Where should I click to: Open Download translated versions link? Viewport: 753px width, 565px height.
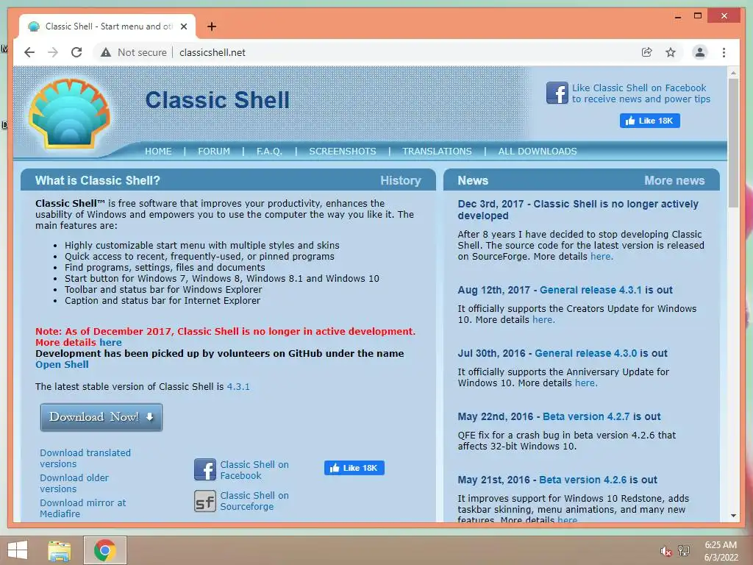[85, 458]
